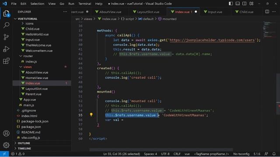This screenshot has height=157, width=280.
Task: Follow the jsonplaceholder users URL link
Action: tap(212, 40)
